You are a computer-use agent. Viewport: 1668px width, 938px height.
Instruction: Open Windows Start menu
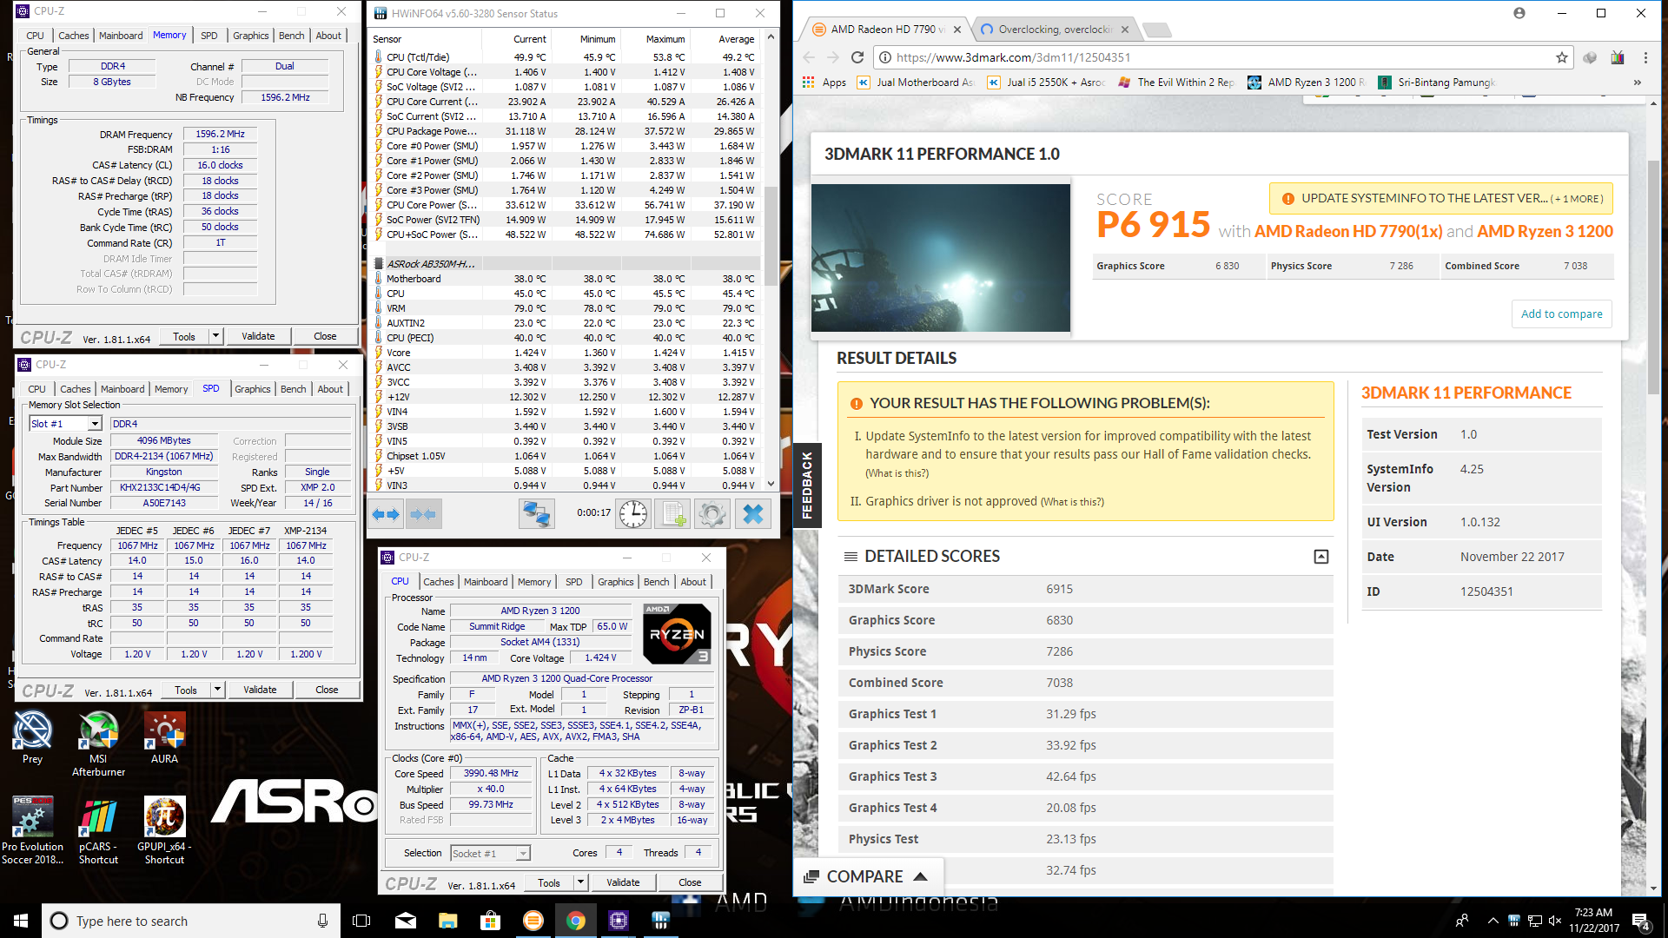point(21,921)
